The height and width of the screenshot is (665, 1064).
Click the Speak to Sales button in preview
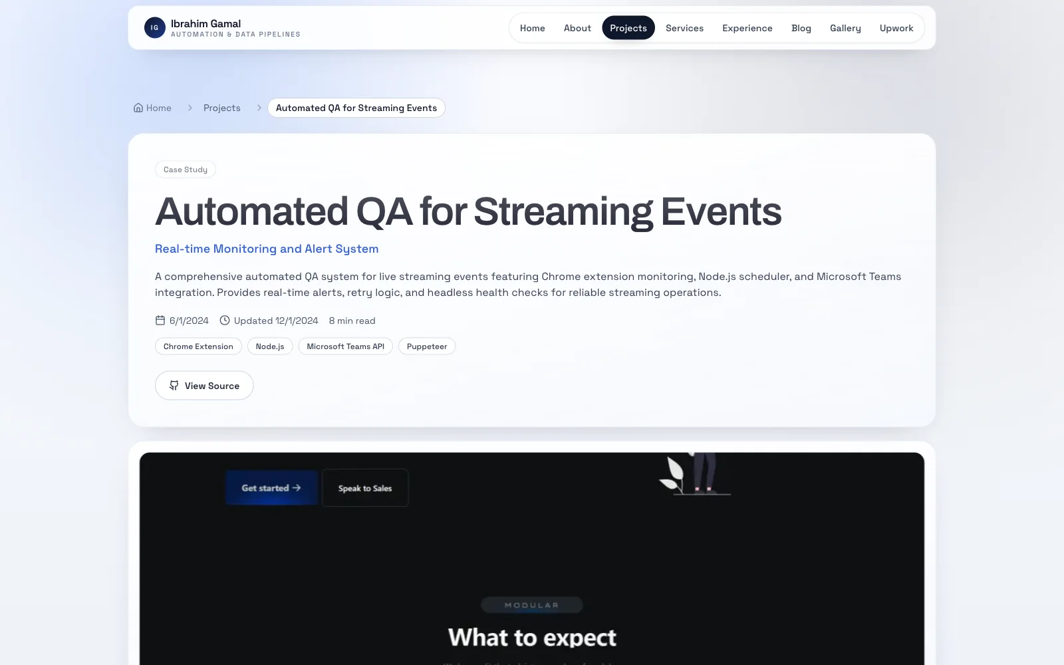tap(364, 487)
